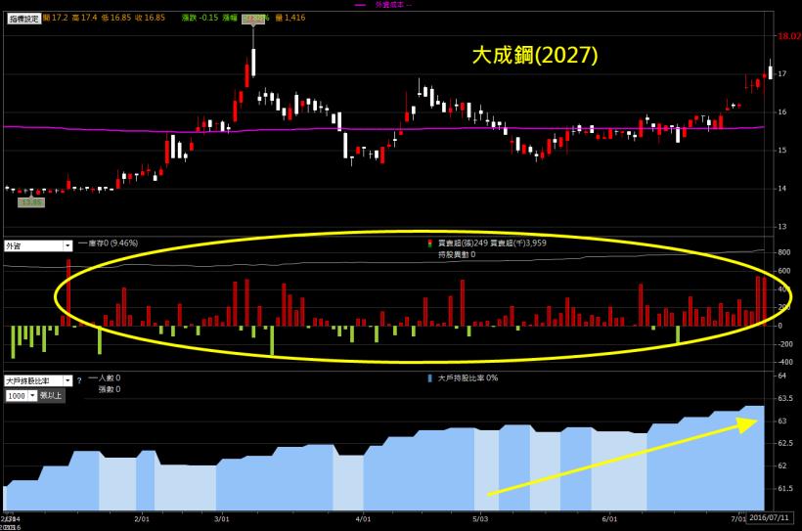
Task: Click the 漲跌 -0.15 change value
Action: point(200,18)
